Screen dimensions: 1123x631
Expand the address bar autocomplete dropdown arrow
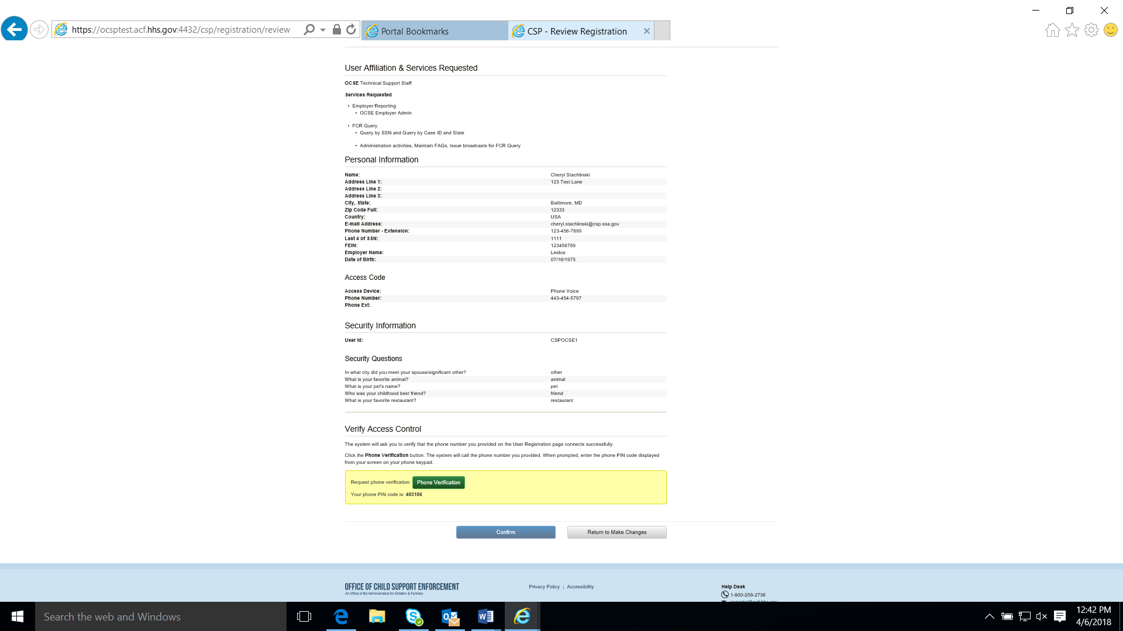[x=323, y=30]
